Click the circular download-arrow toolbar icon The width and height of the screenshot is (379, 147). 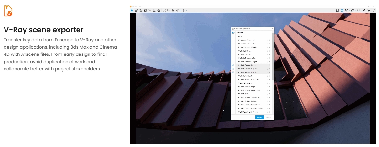coord(150,10)
